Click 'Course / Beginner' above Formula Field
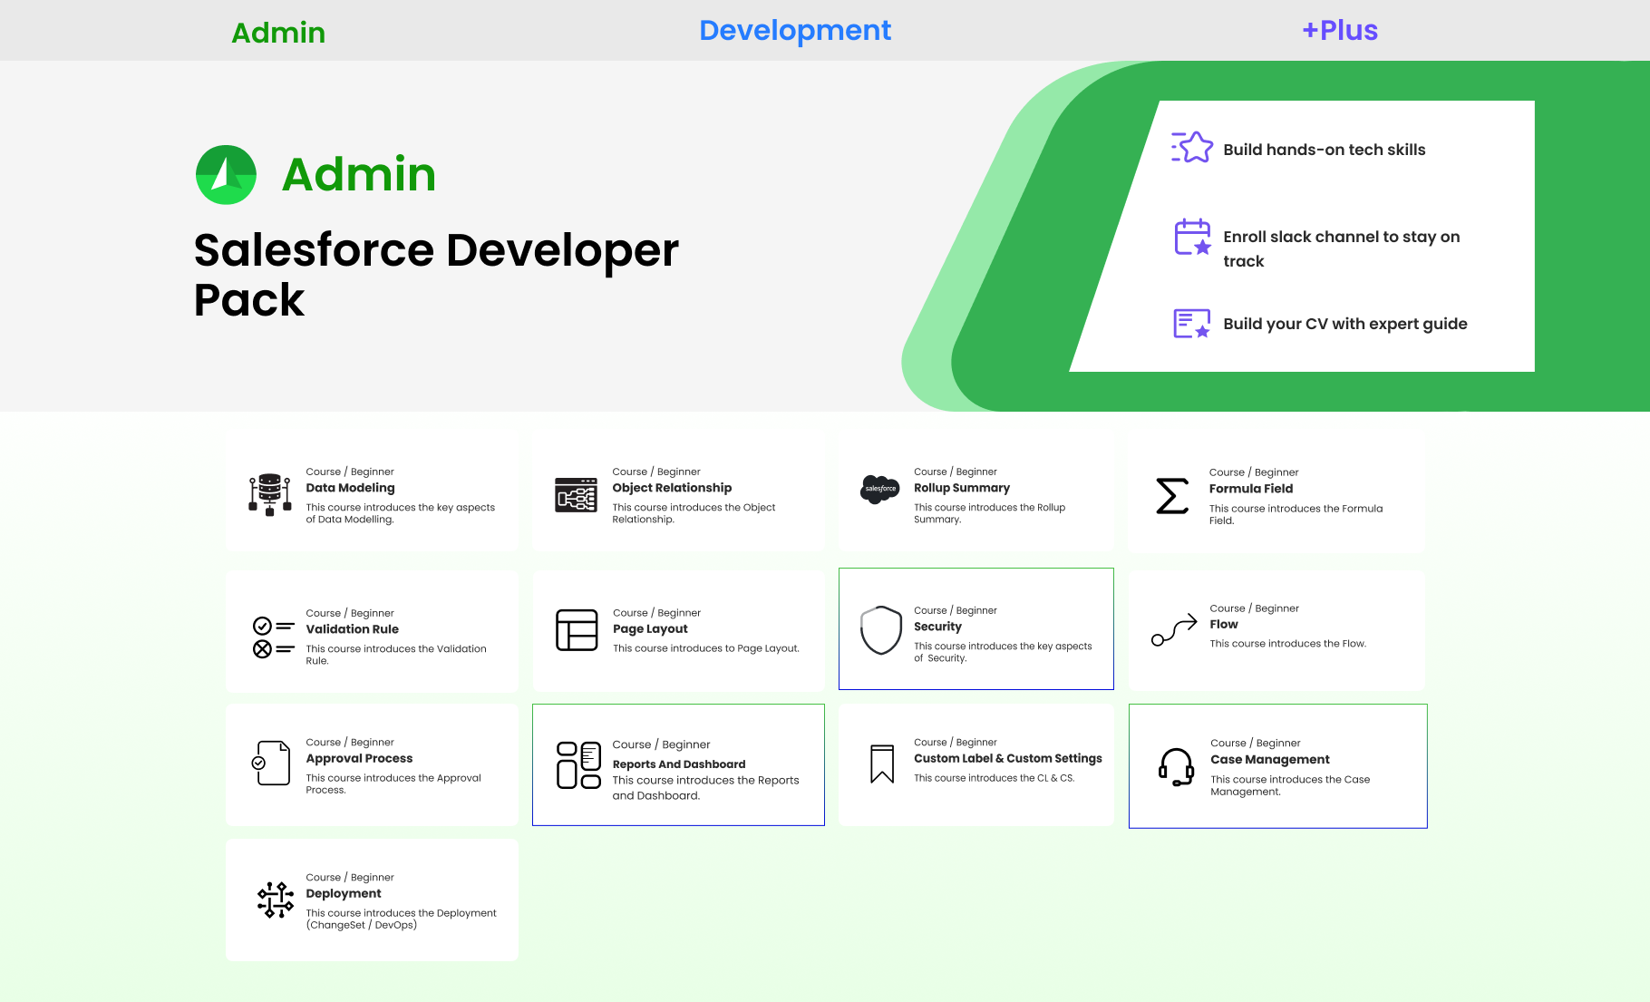Viewport: 1650px width, 1002px height. click(1254, 472)
